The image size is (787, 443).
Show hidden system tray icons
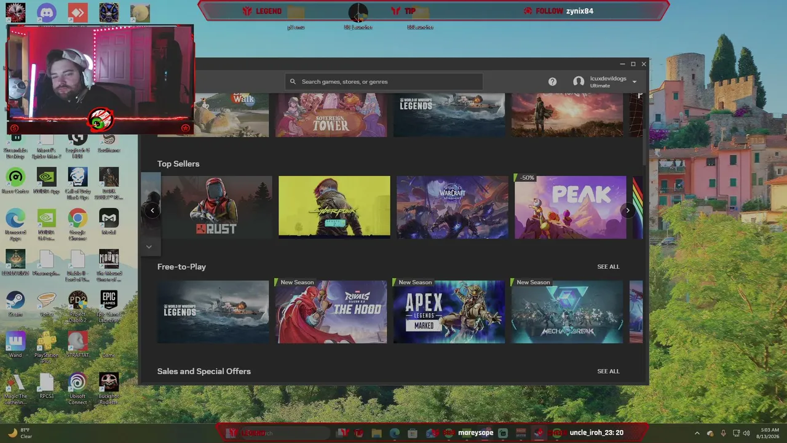(x=697, y=433)
